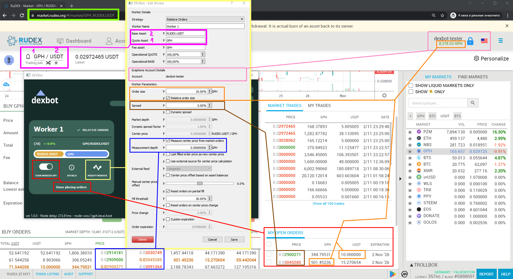Click the browser back arrow
513x279 pixels.
pos(5,15)
